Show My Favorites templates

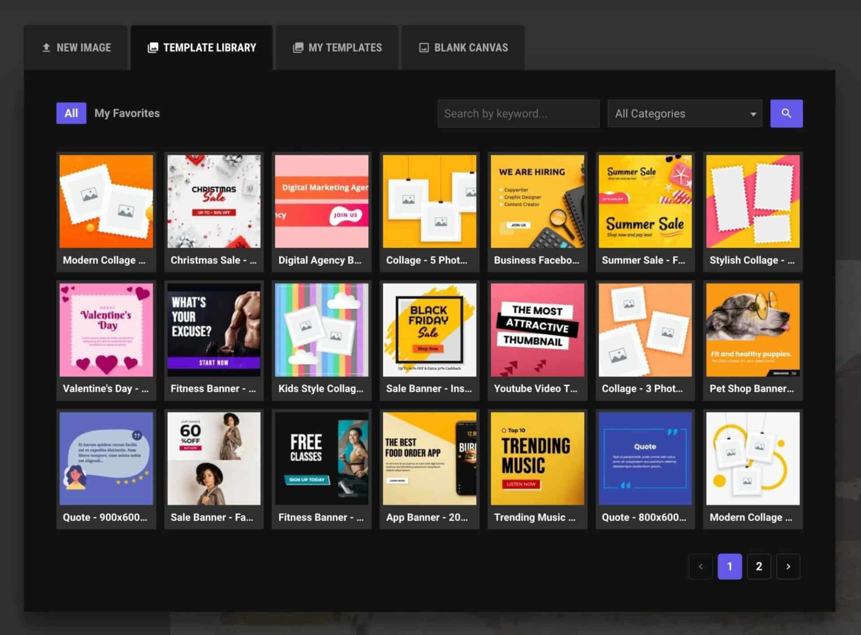127,113
